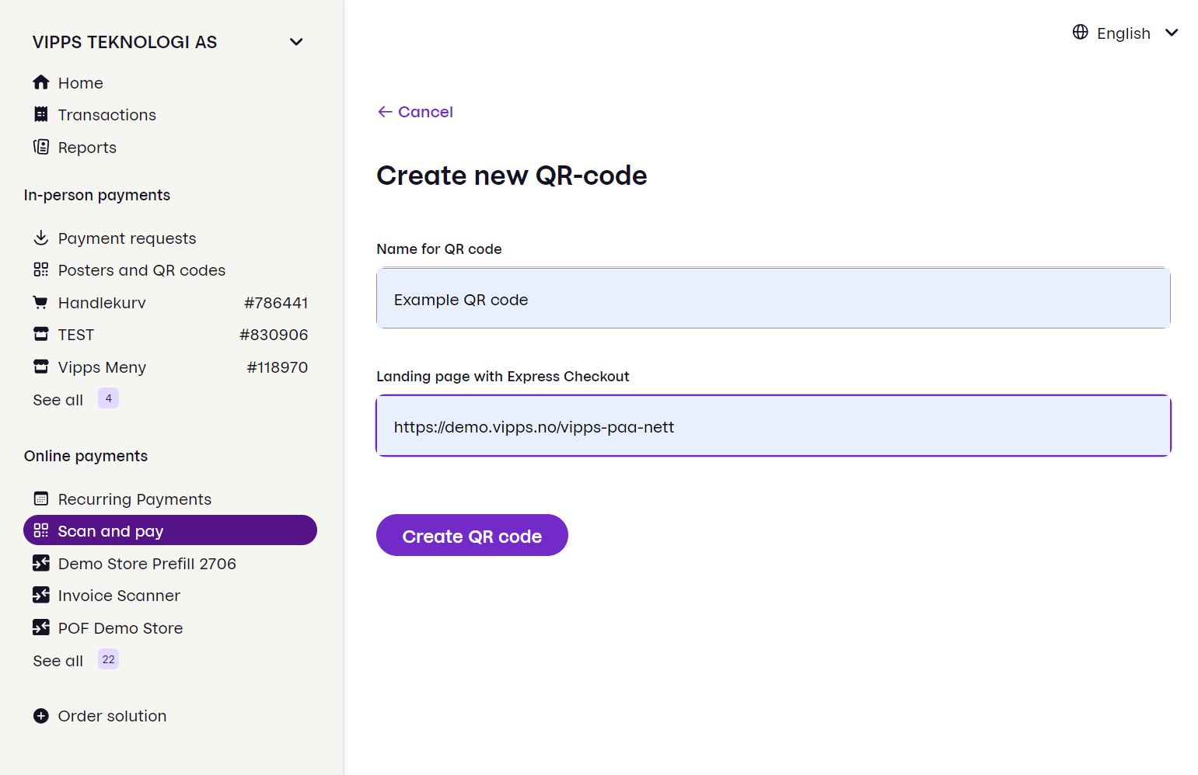Open the English language dropdown chevron
The width and height of the screenshot is (1198, 775).
(1172, 33)
